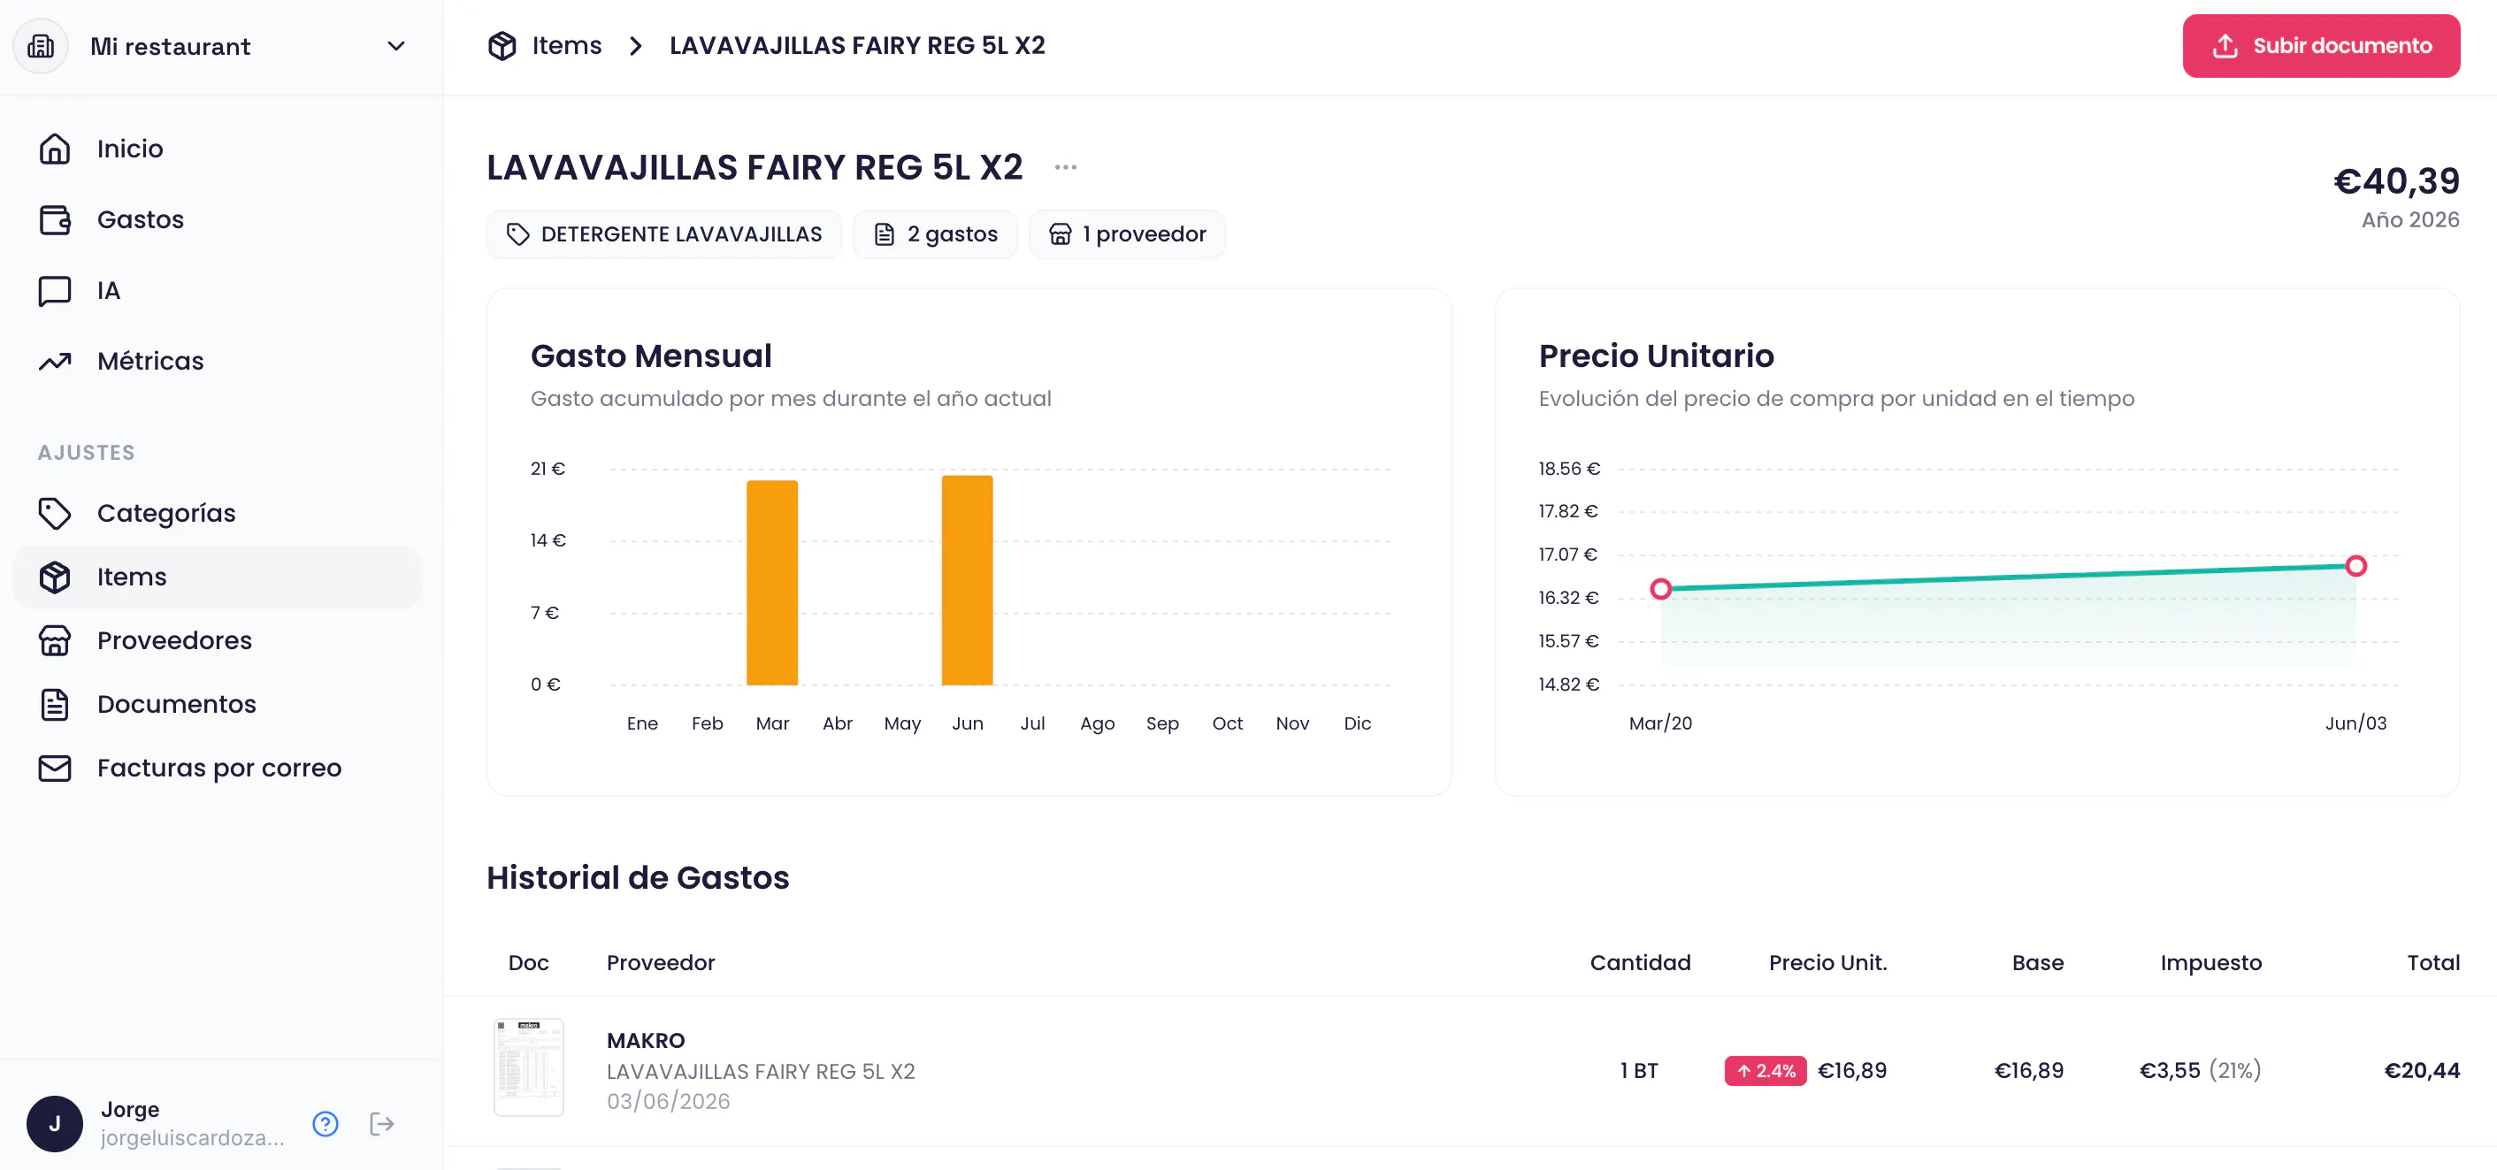Click the 03/06/2026 date text
This screenshot has height=1170, width=2497.
pyautogui.click(x=668, y=1101)
